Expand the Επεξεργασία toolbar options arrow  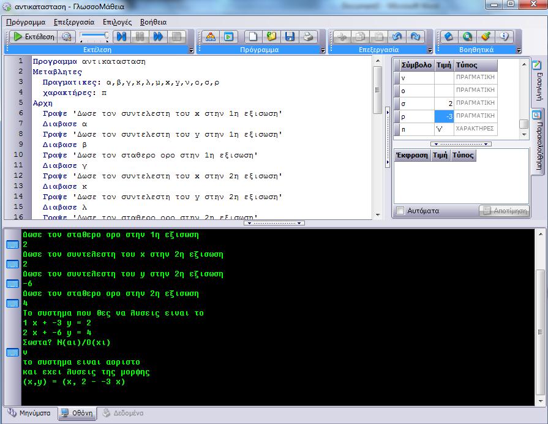pyautogui.click(x=430, y=50)
